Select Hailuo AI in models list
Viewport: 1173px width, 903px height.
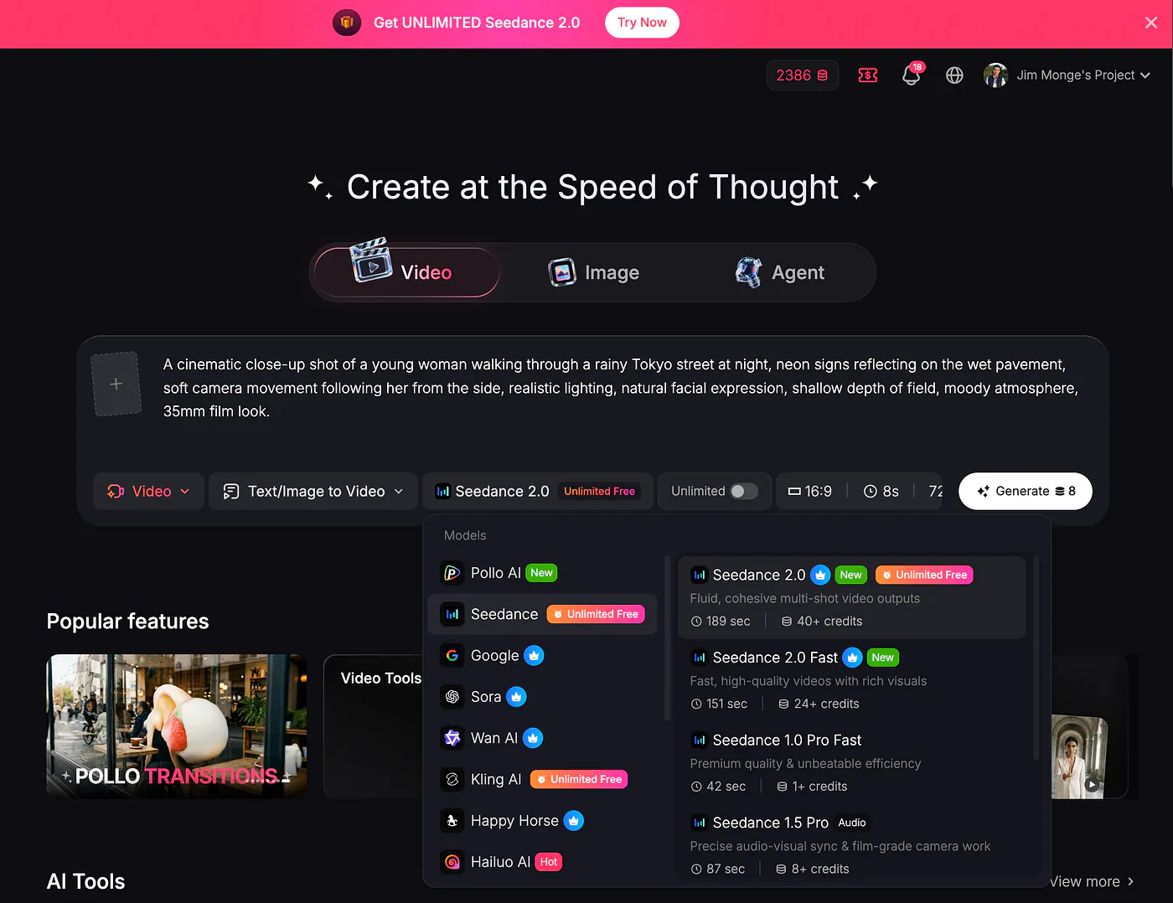(x=542, y=862)
